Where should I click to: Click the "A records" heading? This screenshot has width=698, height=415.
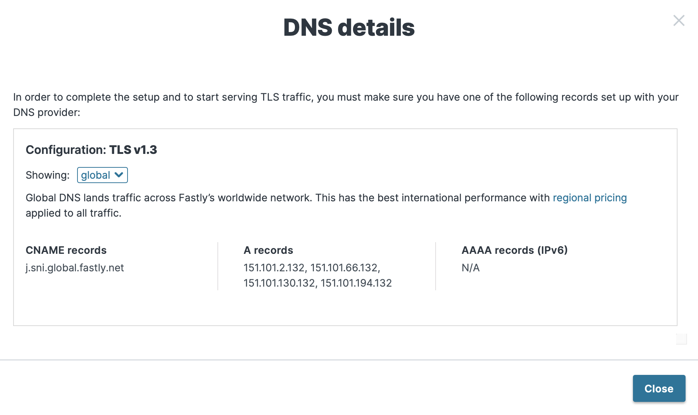(268, 250)
